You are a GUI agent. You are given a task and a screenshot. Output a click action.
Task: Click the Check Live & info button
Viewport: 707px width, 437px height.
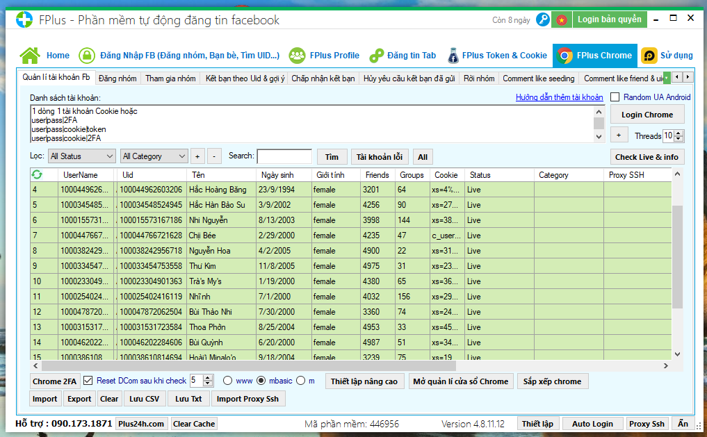tap(647, 157)
